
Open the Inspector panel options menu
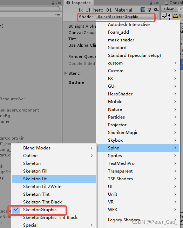click(156, 3)
